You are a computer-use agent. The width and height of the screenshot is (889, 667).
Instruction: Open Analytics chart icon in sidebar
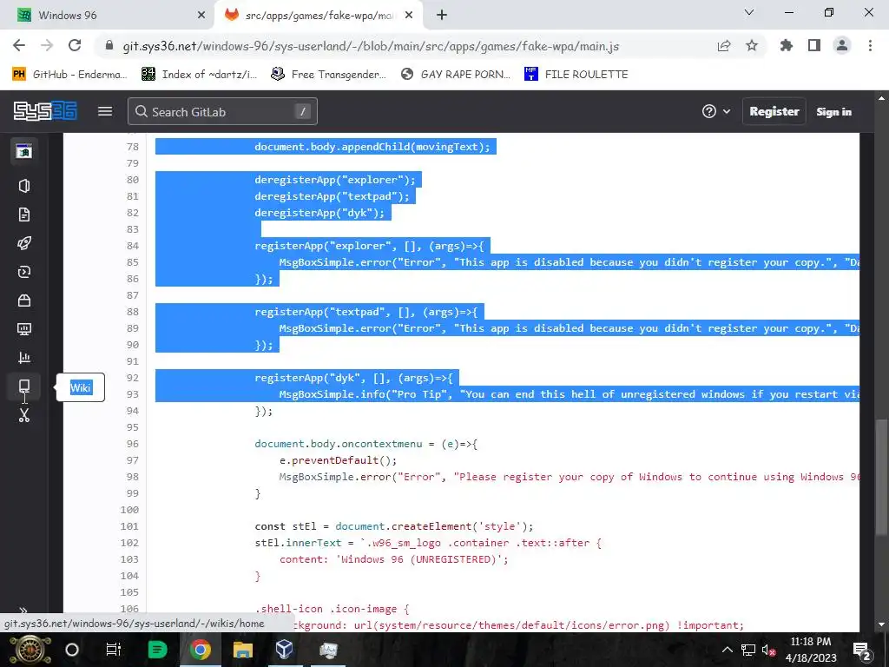(23, 357)
